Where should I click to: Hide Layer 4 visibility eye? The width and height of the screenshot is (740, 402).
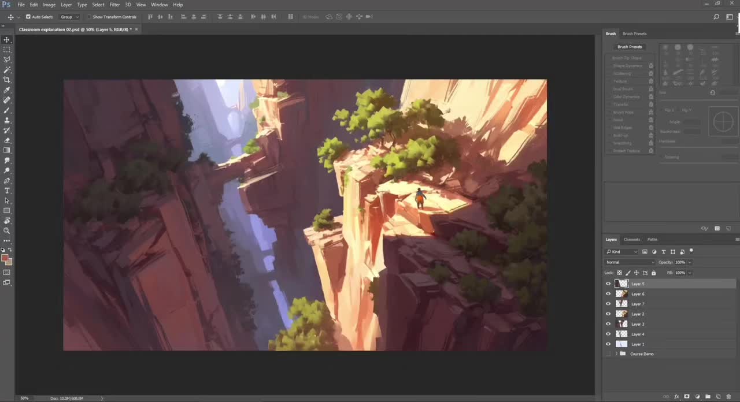click(608, 334)
